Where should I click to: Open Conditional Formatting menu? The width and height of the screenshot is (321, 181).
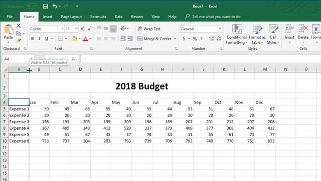(236, 34)
